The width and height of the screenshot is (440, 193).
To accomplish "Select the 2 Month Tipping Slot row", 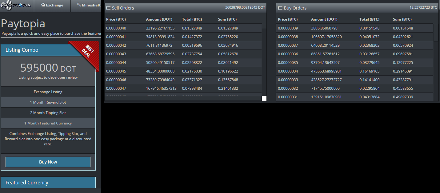I will (48, 113).
